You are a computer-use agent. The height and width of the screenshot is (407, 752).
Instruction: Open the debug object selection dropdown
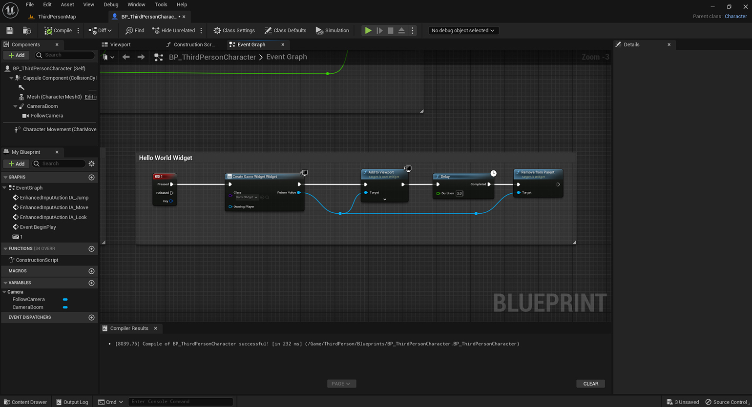462,31
